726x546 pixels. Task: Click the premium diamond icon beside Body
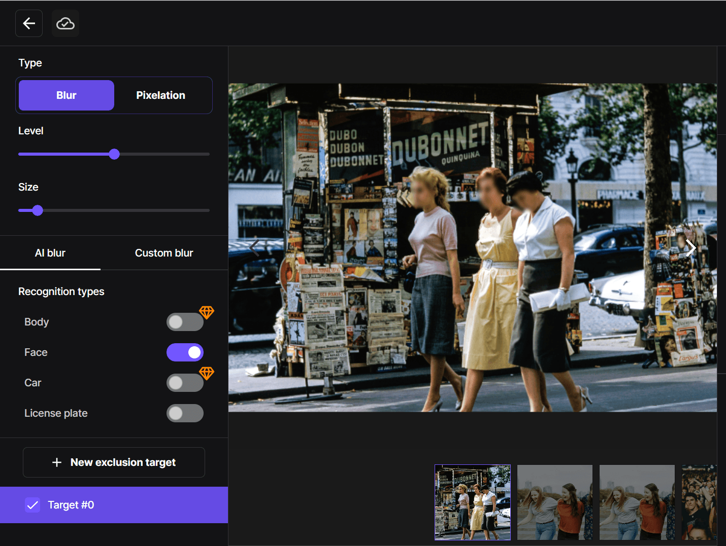pos(206,312)
